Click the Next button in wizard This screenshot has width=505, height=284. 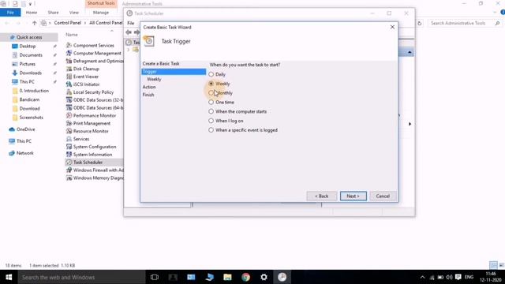[353, 196]
